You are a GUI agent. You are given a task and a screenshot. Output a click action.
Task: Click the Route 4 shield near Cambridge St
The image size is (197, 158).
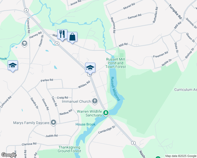133,143
